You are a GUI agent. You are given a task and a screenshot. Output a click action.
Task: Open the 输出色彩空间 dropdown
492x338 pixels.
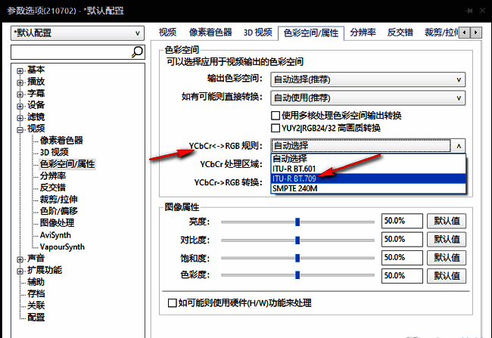pyautogui.click(x=368, y=79)
